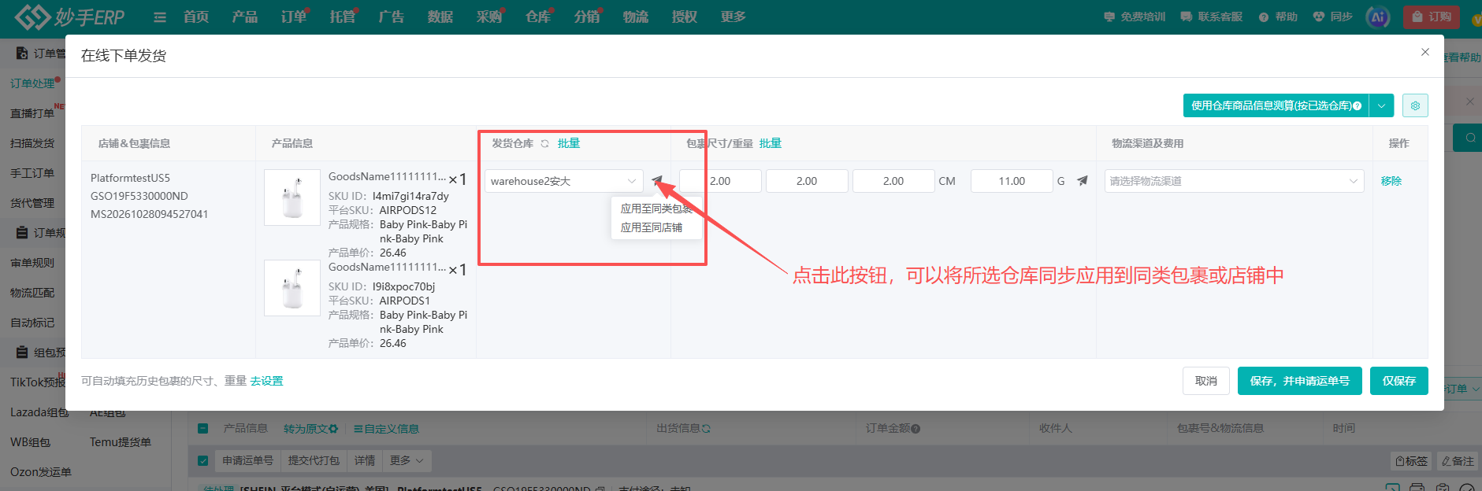Click the second dimension field showing 2.00
This screenshot has height=491, width=1482.
[807, 181]
